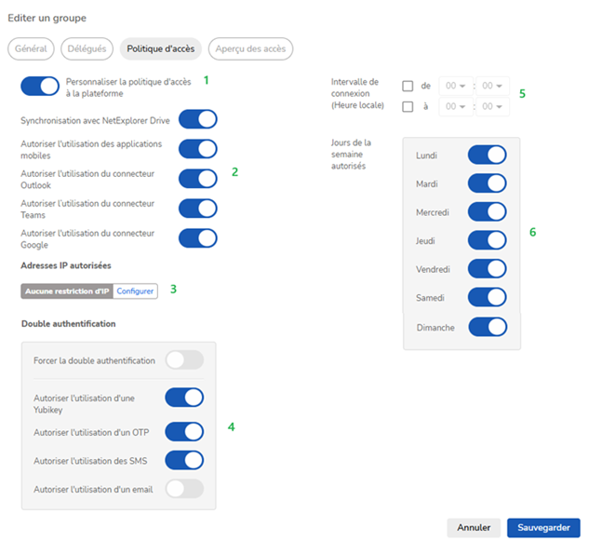Toggle Yubikey authorization switch
This screenshot has width=602, height=541.
184,398
